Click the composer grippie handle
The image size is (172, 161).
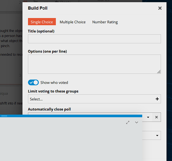[4, 116]
